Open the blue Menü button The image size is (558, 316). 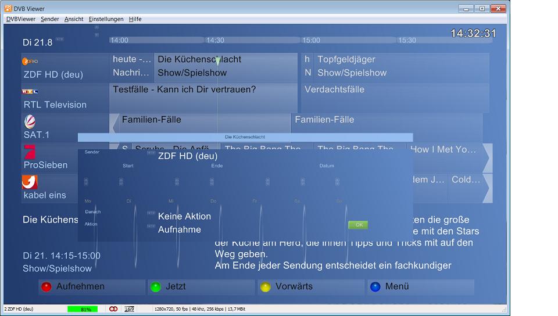pos(420,287)
